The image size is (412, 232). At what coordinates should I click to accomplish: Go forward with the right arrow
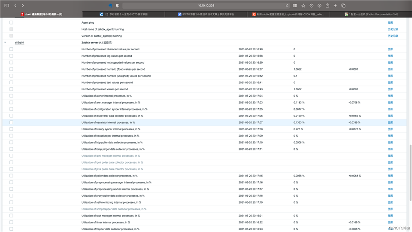23,6
